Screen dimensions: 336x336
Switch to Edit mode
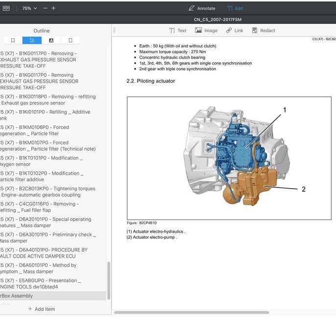[x=235, y=8]
